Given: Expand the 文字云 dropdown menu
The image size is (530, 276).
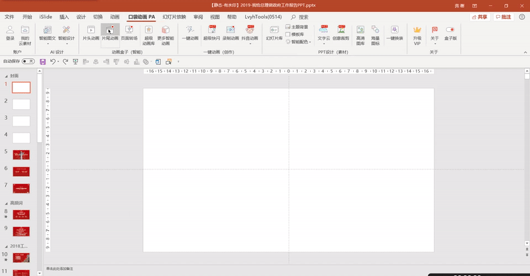Looking at the screenshot, I should pos(324,44).
